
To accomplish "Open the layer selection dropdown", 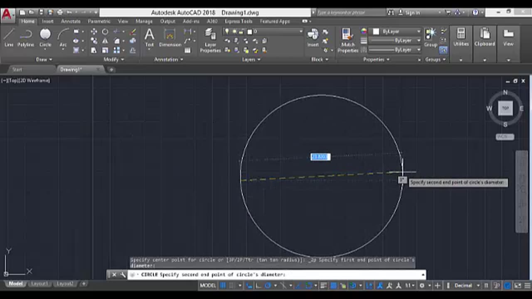I will 264,31.
